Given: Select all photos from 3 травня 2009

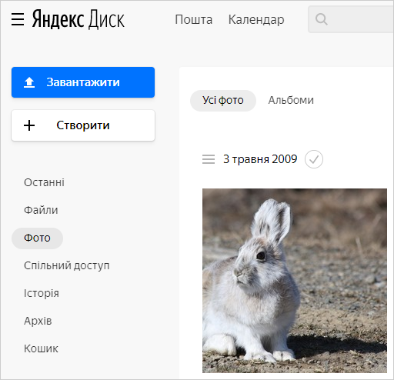Looking at the screenshot, I should [314, 159].
